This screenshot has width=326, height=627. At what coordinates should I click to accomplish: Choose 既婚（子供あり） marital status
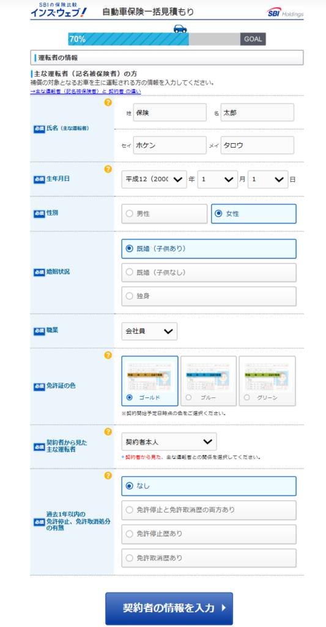pyautogui.click(x=209, y=249)
